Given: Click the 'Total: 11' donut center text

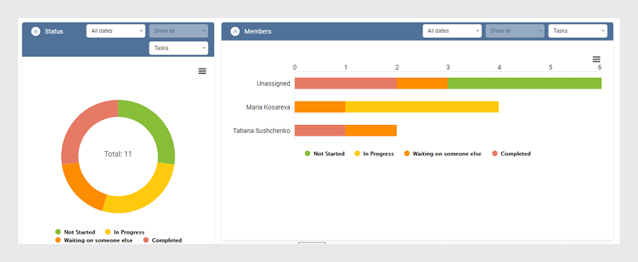Looking at the screenshot, I should tap(118, 154).
